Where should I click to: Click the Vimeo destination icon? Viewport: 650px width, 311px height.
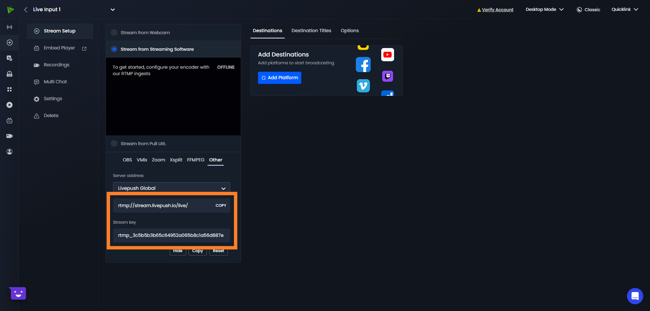[363, 86]
